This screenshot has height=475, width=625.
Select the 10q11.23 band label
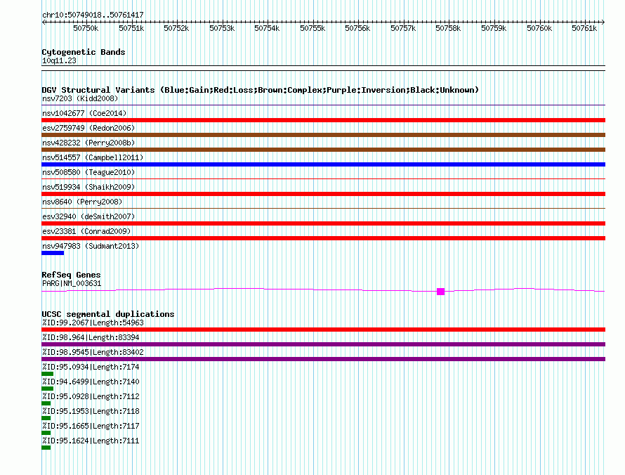pos(59,60)
